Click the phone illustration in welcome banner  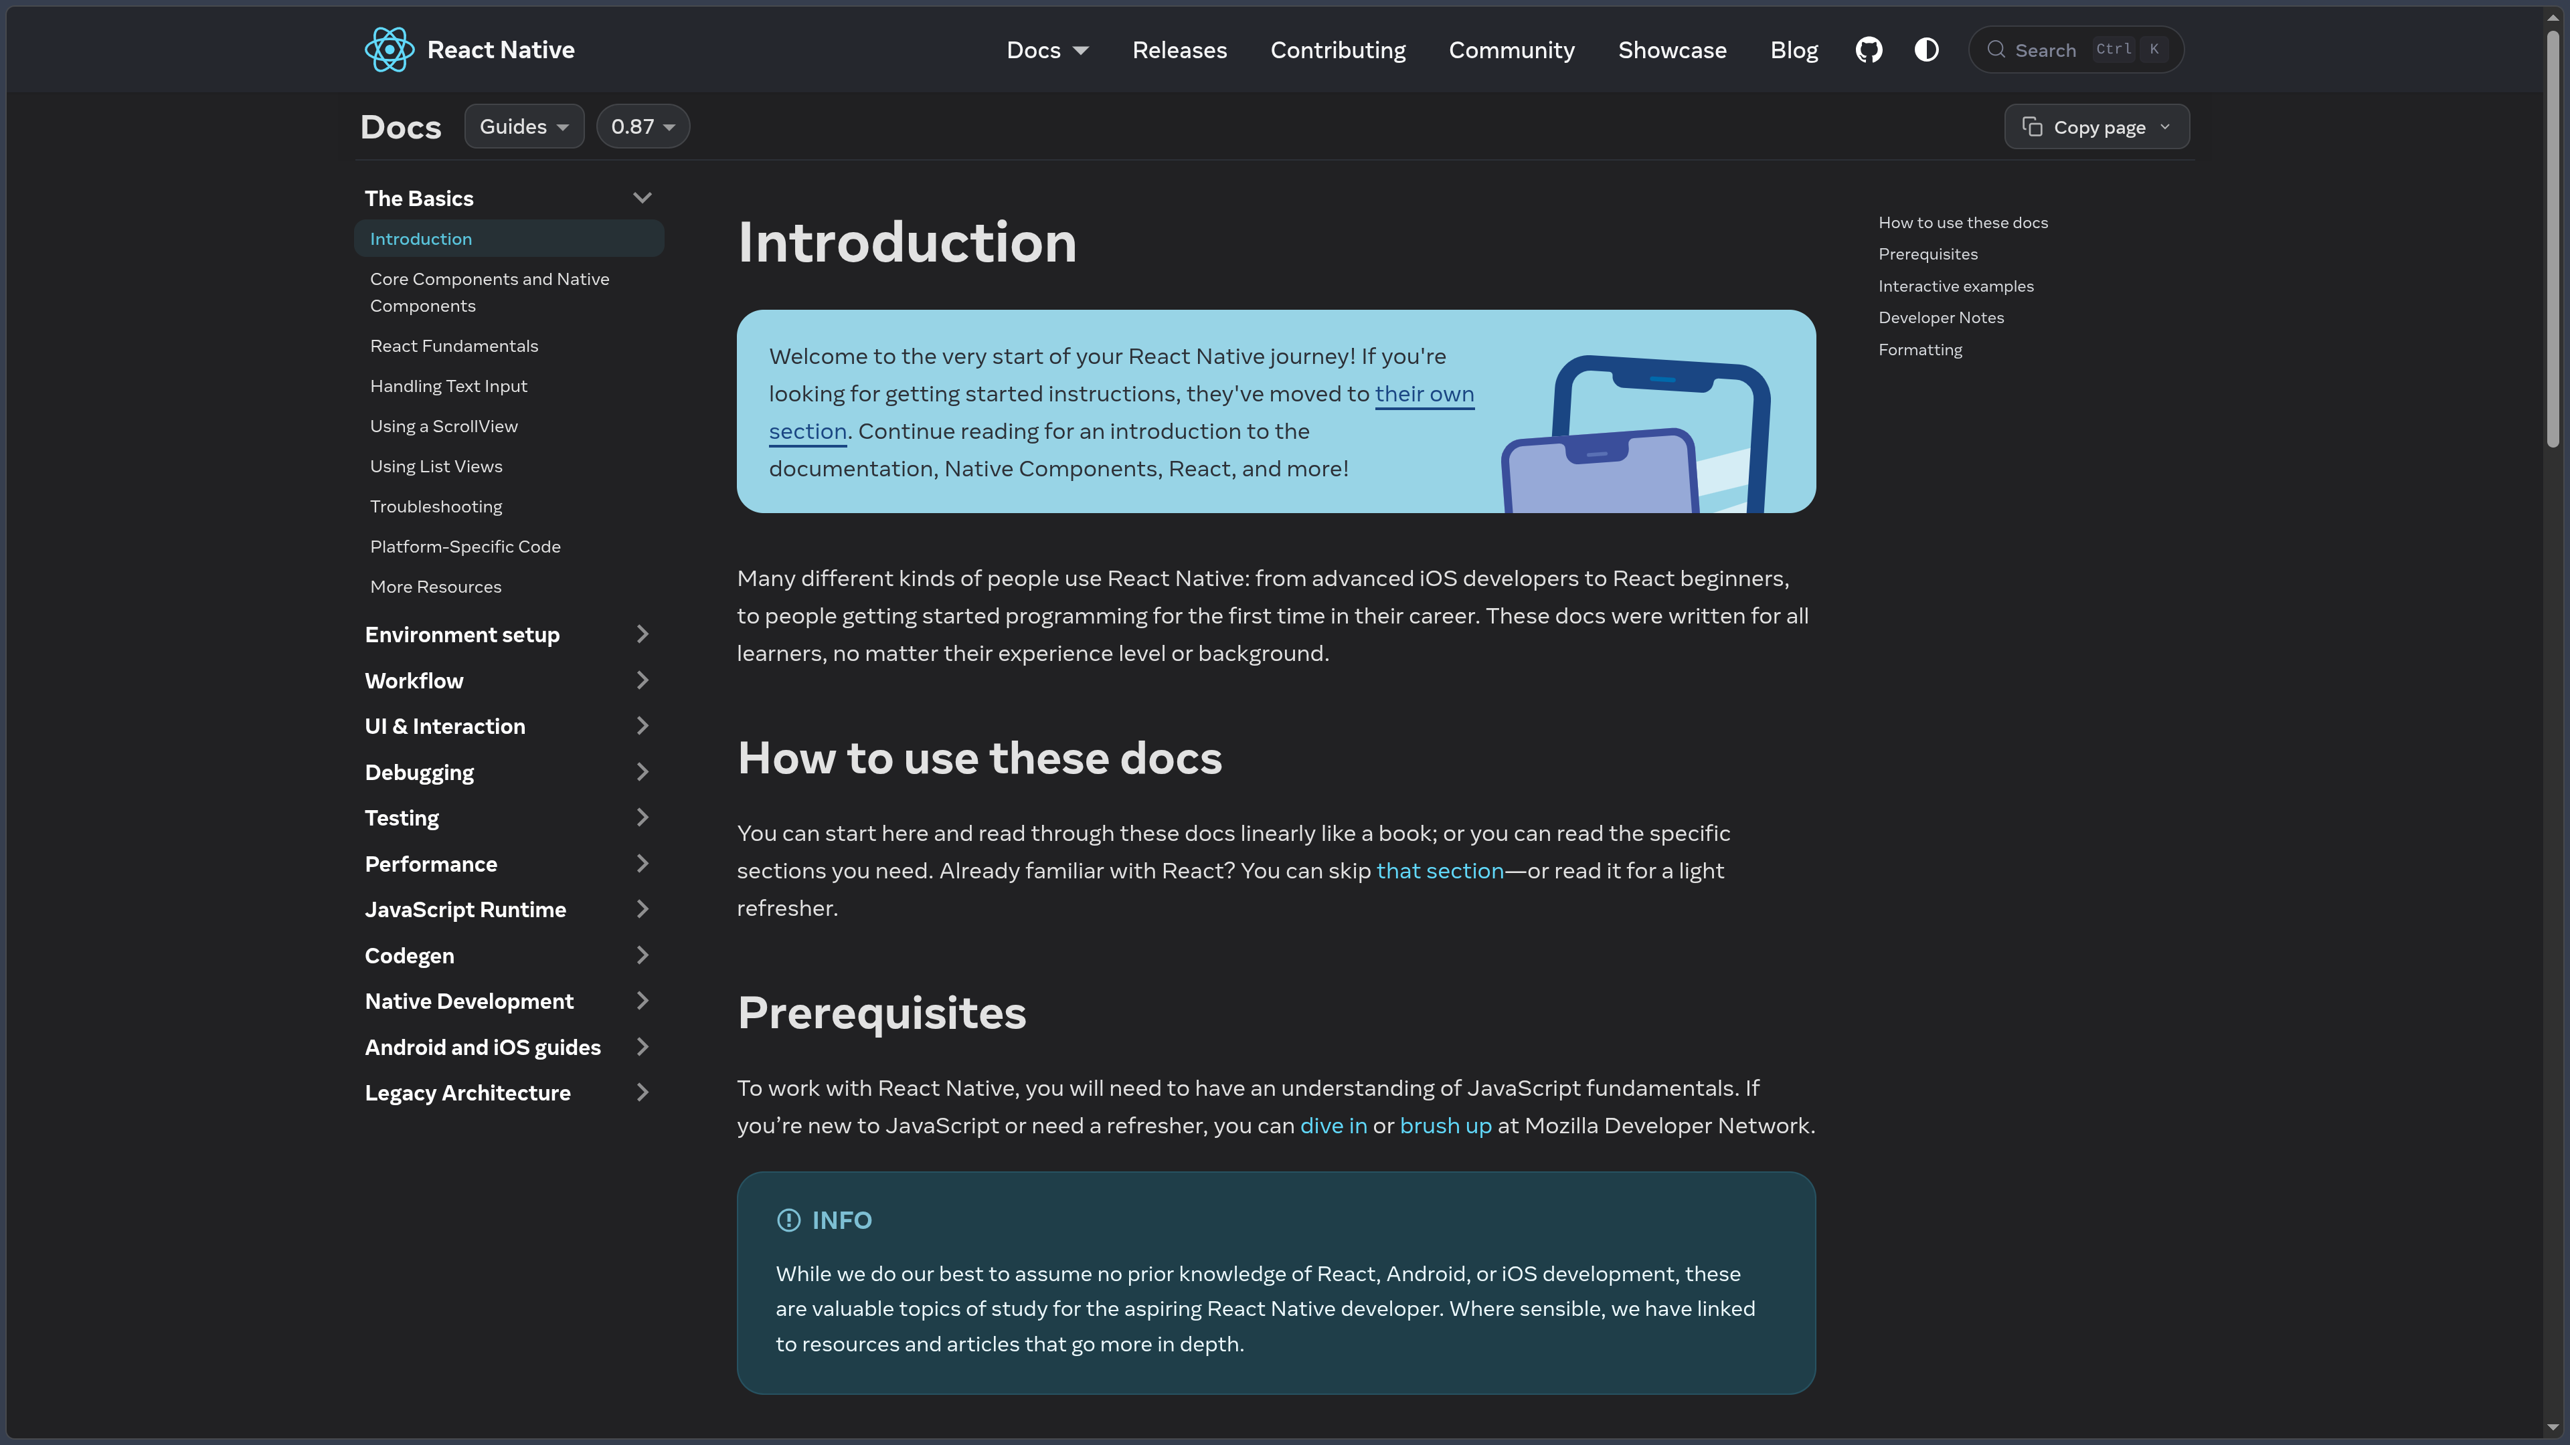1636,433
